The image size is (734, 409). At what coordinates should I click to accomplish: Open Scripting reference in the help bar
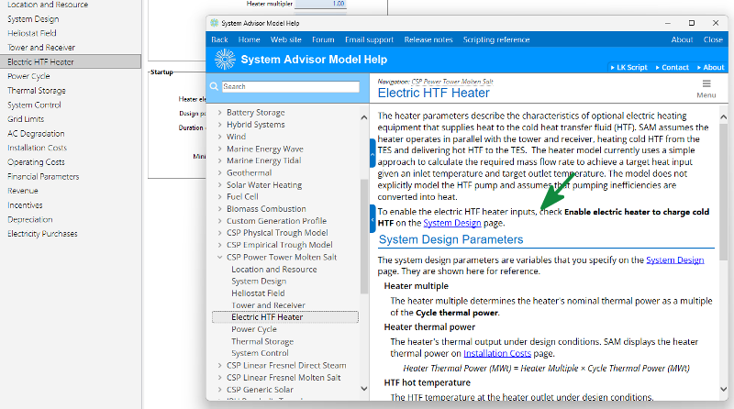[496, 39]
